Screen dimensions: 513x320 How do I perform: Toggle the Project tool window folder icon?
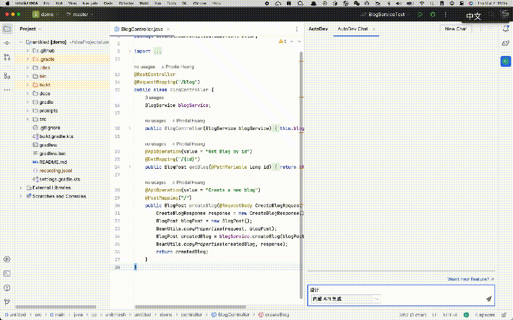7,29
